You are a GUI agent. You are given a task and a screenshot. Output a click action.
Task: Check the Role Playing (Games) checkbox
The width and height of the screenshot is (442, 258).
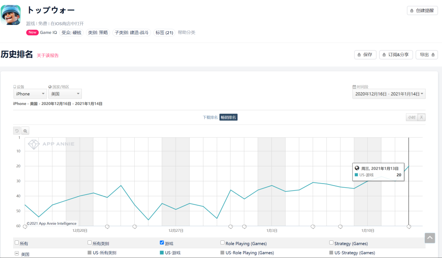coord(222,243)
